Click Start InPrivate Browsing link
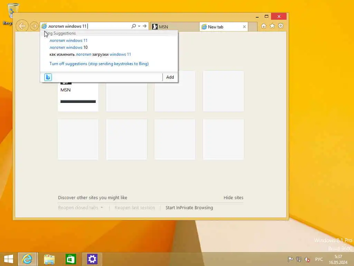This screenshot has height=266, width=354. click(x=189, y=208)
